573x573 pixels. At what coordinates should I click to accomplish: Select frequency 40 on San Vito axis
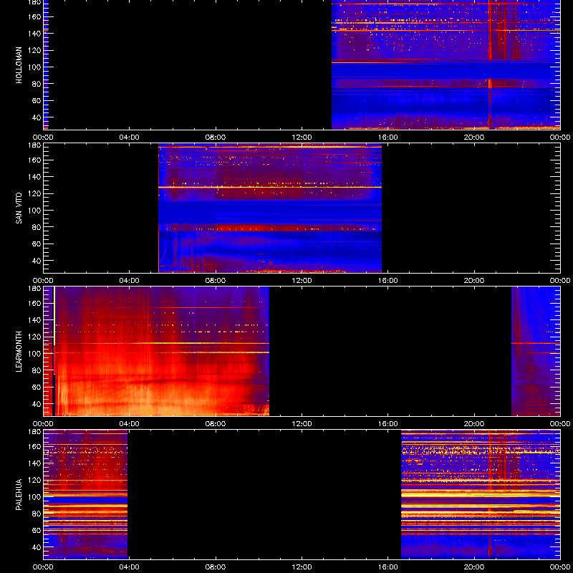37,261
